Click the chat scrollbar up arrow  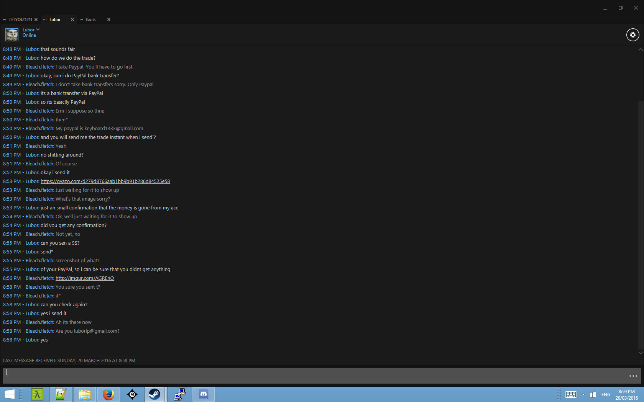click(x=641, y=50)
